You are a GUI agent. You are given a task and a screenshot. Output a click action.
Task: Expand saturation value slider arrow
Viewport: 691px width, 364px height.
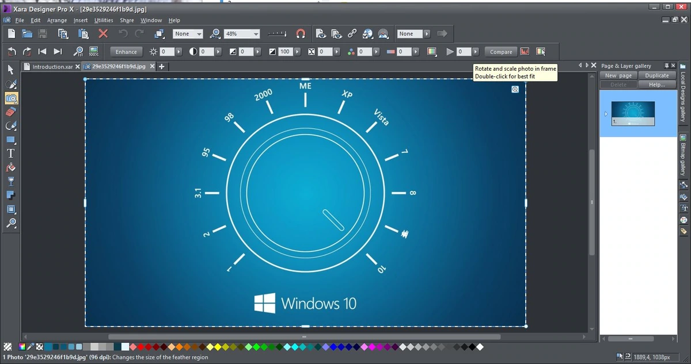[376, 52]
